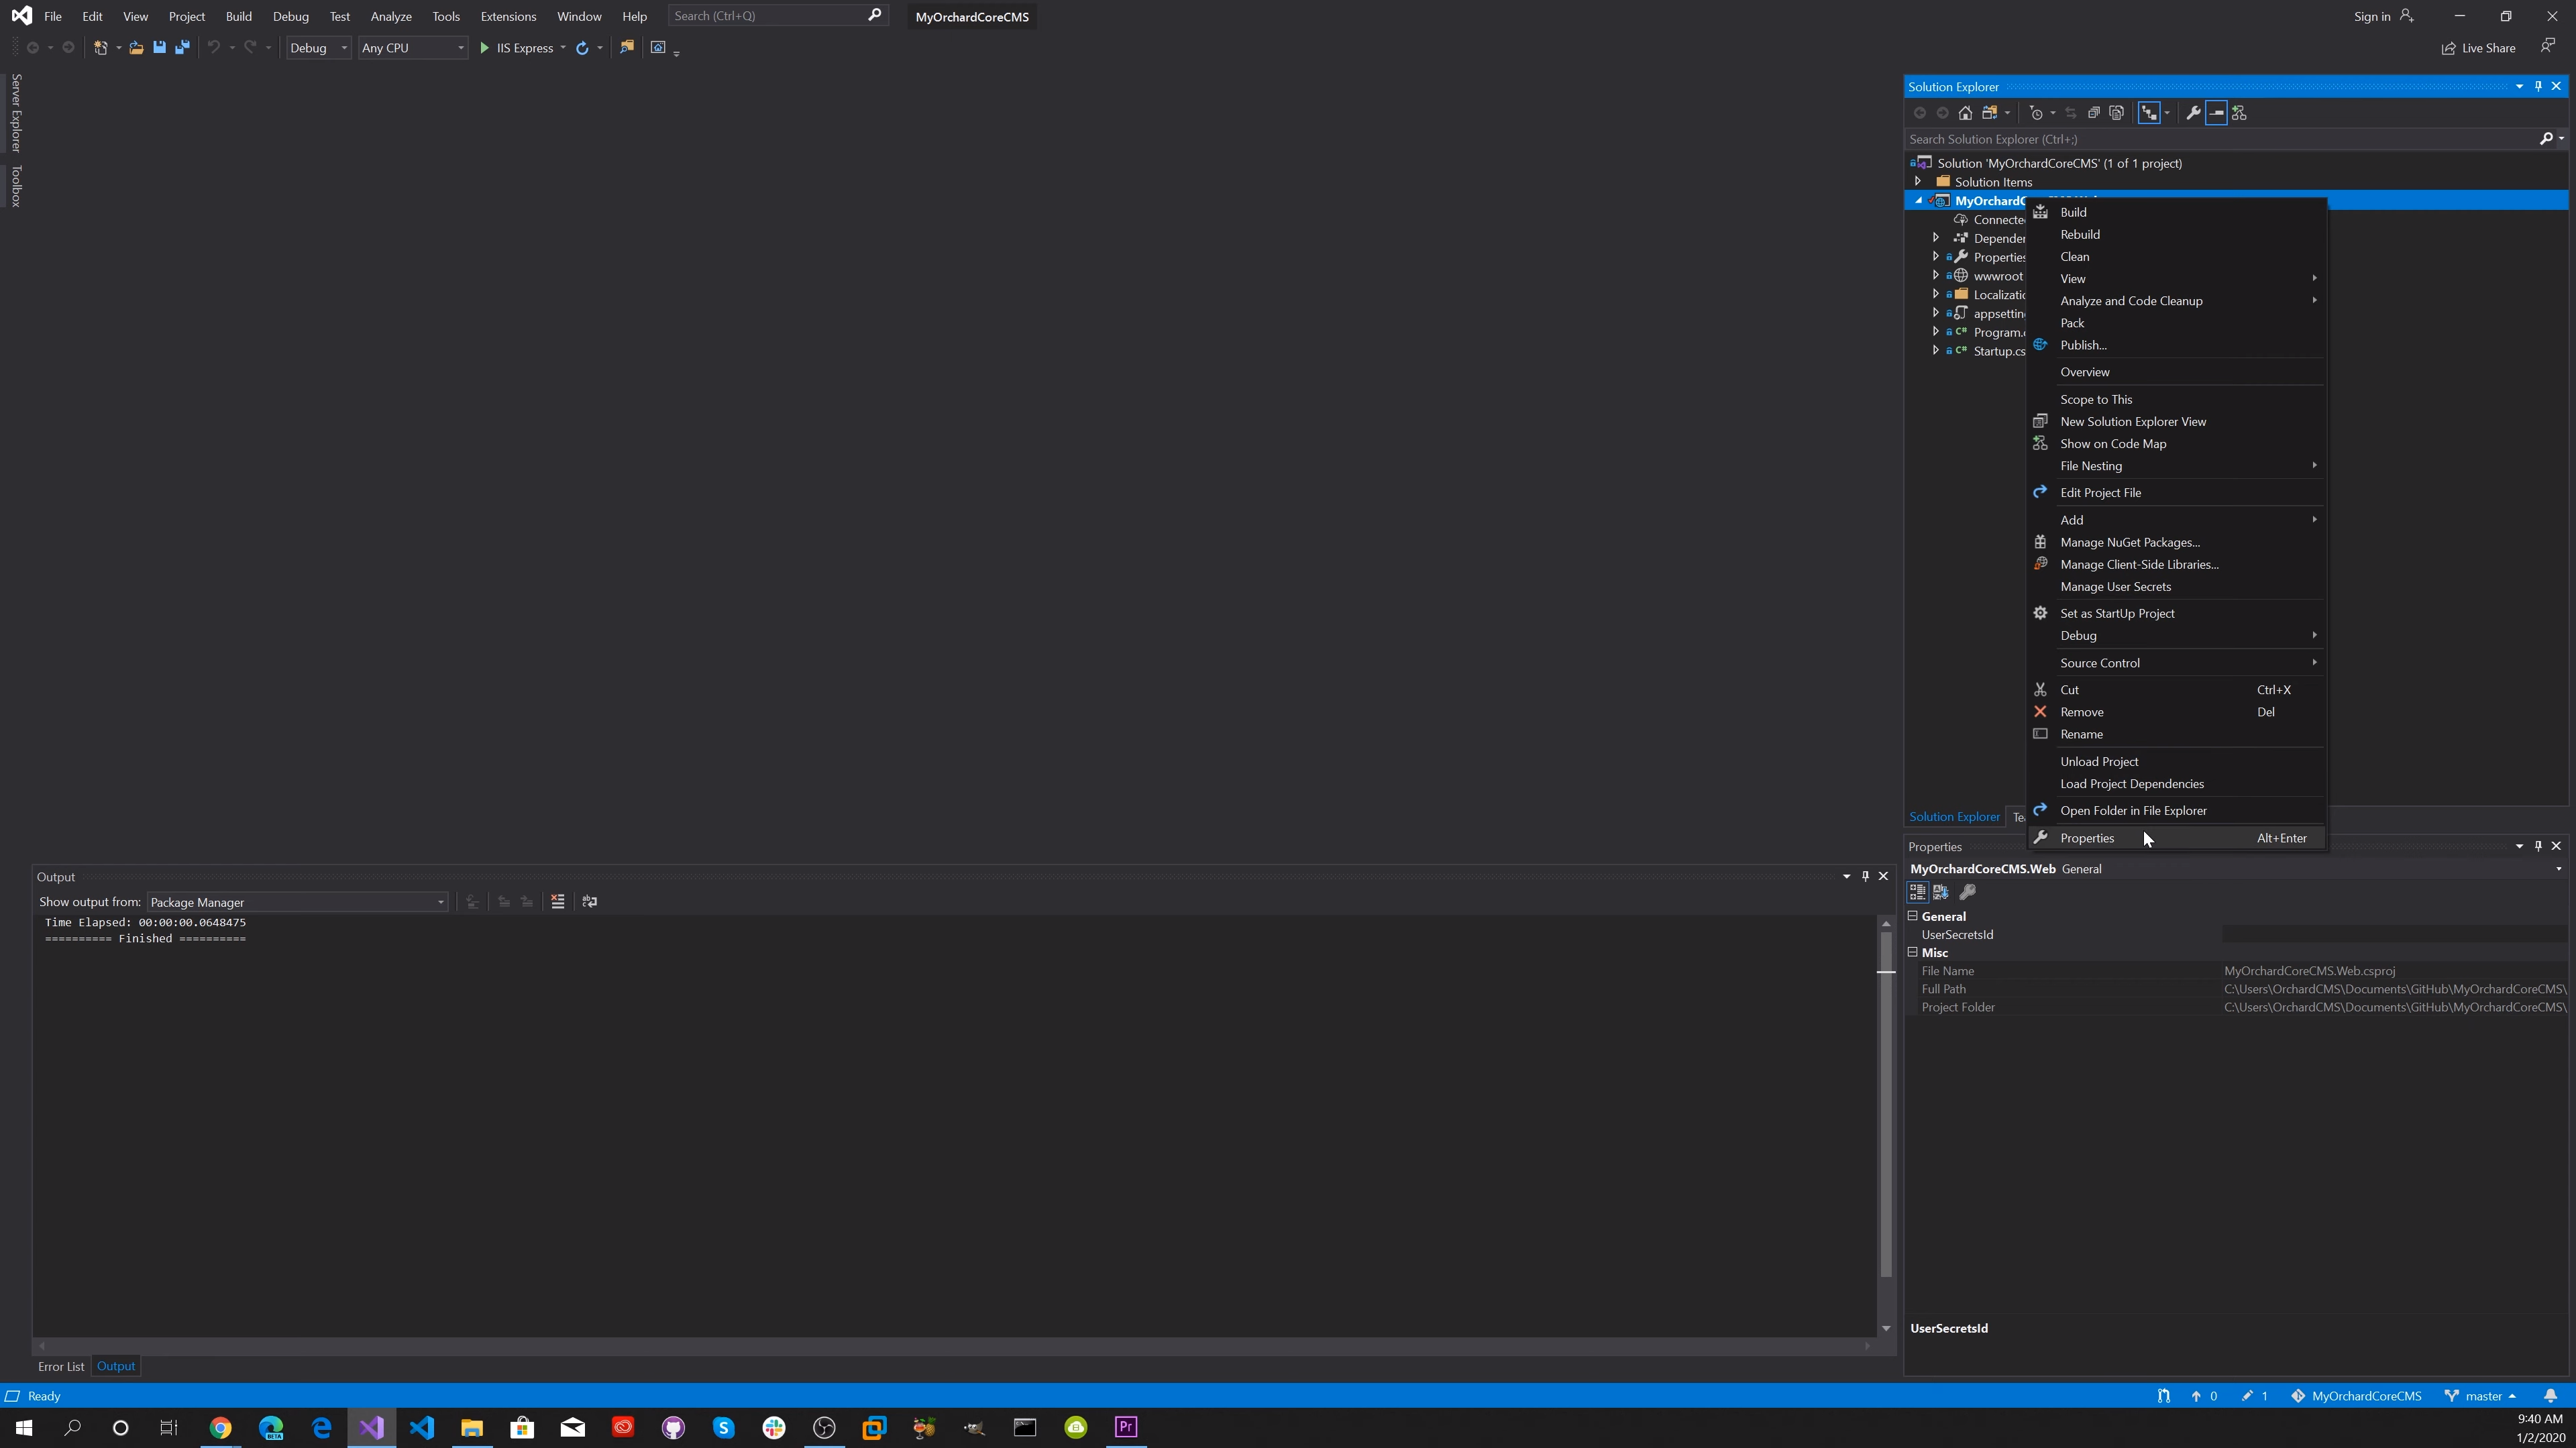Open the Extensions menu
The width and height of the screenshot is (2576, 1448).
pos(508,16)
